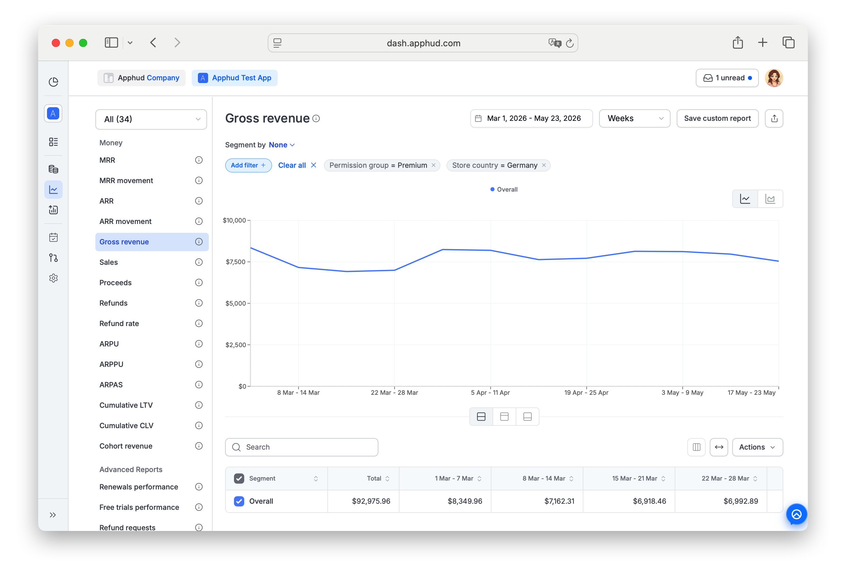Open the git branch flow icon in sidebar

coord(53,258)
